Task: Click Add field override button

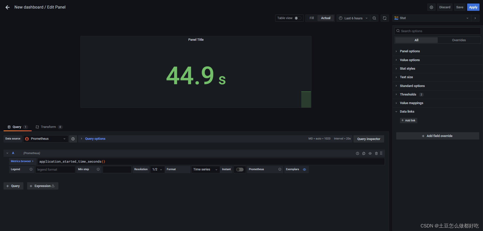Action: (437, 136)
